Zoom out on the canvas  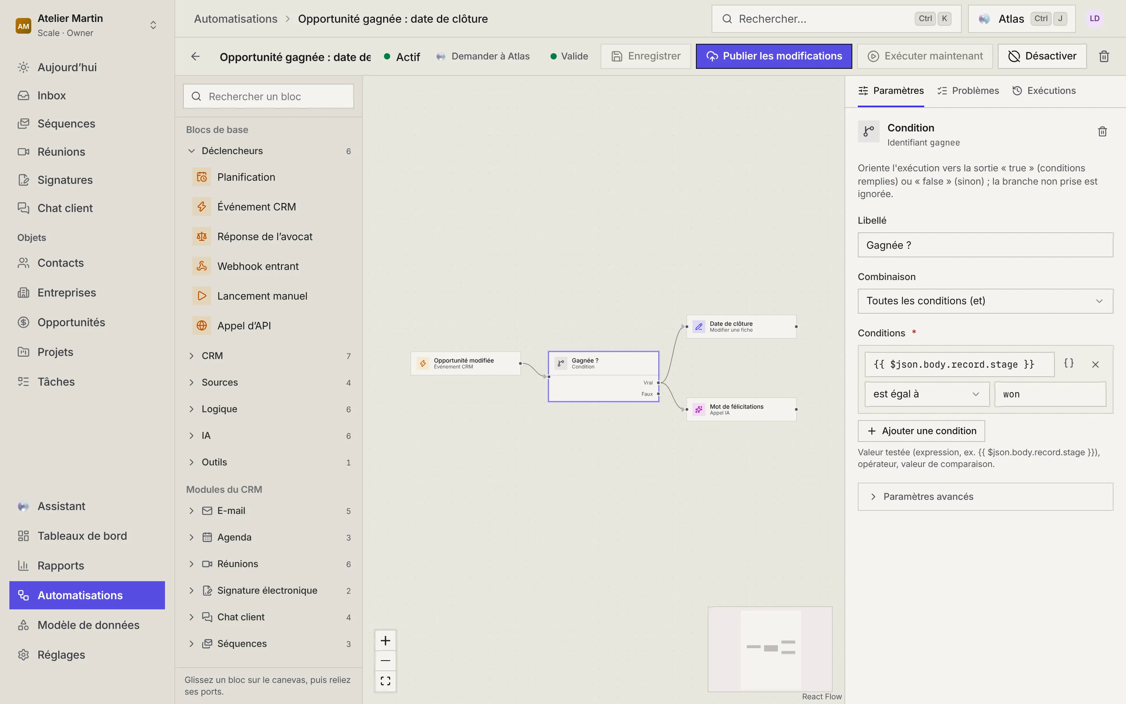(x=385, y=661)
